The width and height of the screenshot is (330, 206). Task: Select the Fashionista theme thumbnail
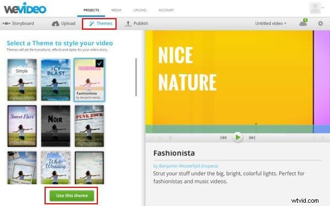point(89,80)
